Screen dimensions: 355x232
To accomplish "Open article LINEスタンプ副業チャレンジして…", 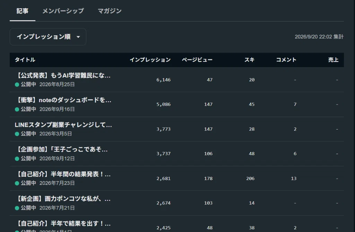I will (x=63, y=125).
